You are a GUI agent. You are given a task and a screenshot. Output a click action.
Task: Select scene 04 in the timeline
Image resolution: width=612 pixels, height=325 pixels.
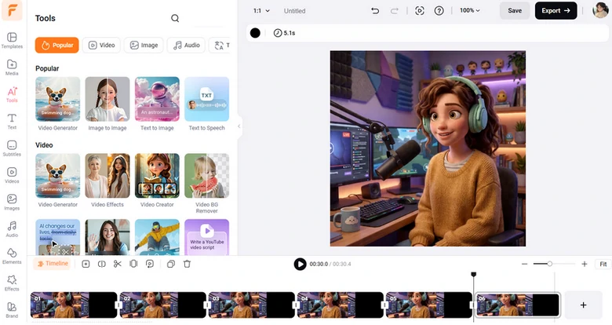click(x=341, y=305)
